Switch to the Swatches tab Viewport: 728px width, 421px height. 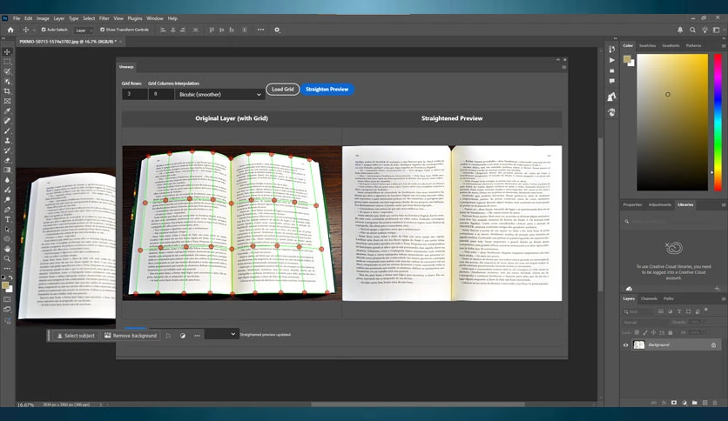pyautogui.click(x=647, y=46)
